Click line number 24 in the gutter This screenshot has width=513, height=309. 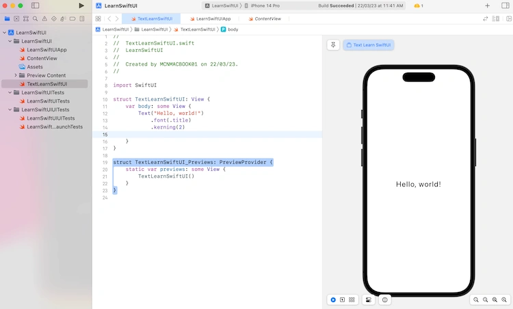click(x=105, y=198)
